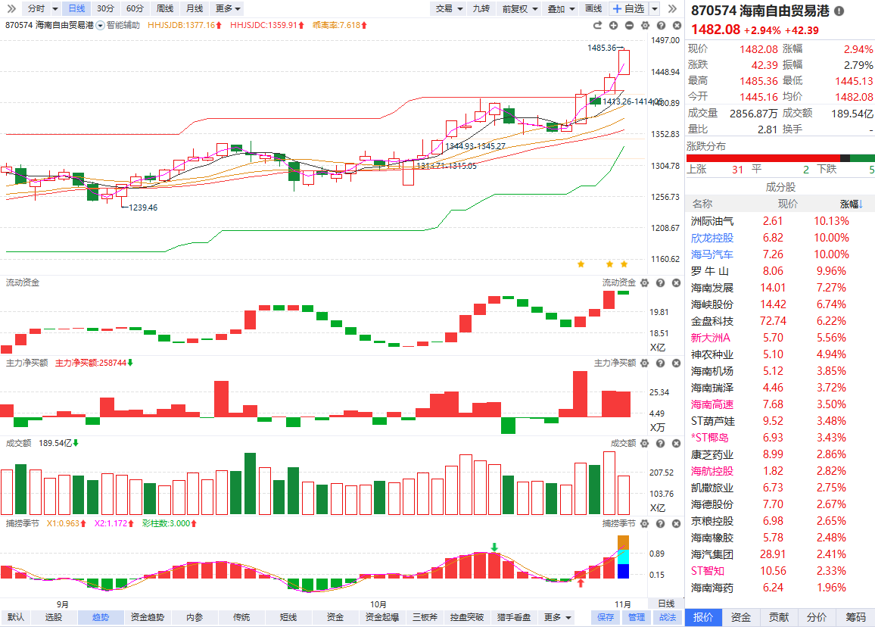Viewport: 875px width, 627px height.
Task: Switch chart period to 周线
Action: 164,8
